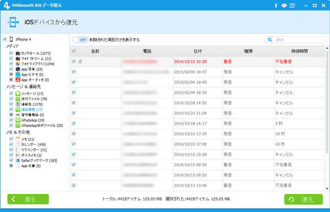The height and width of the screenshot is (212, 330).
Task: Open the 通話履歴 (17) category
Action: pyautogui.click(x=32, y=110)
